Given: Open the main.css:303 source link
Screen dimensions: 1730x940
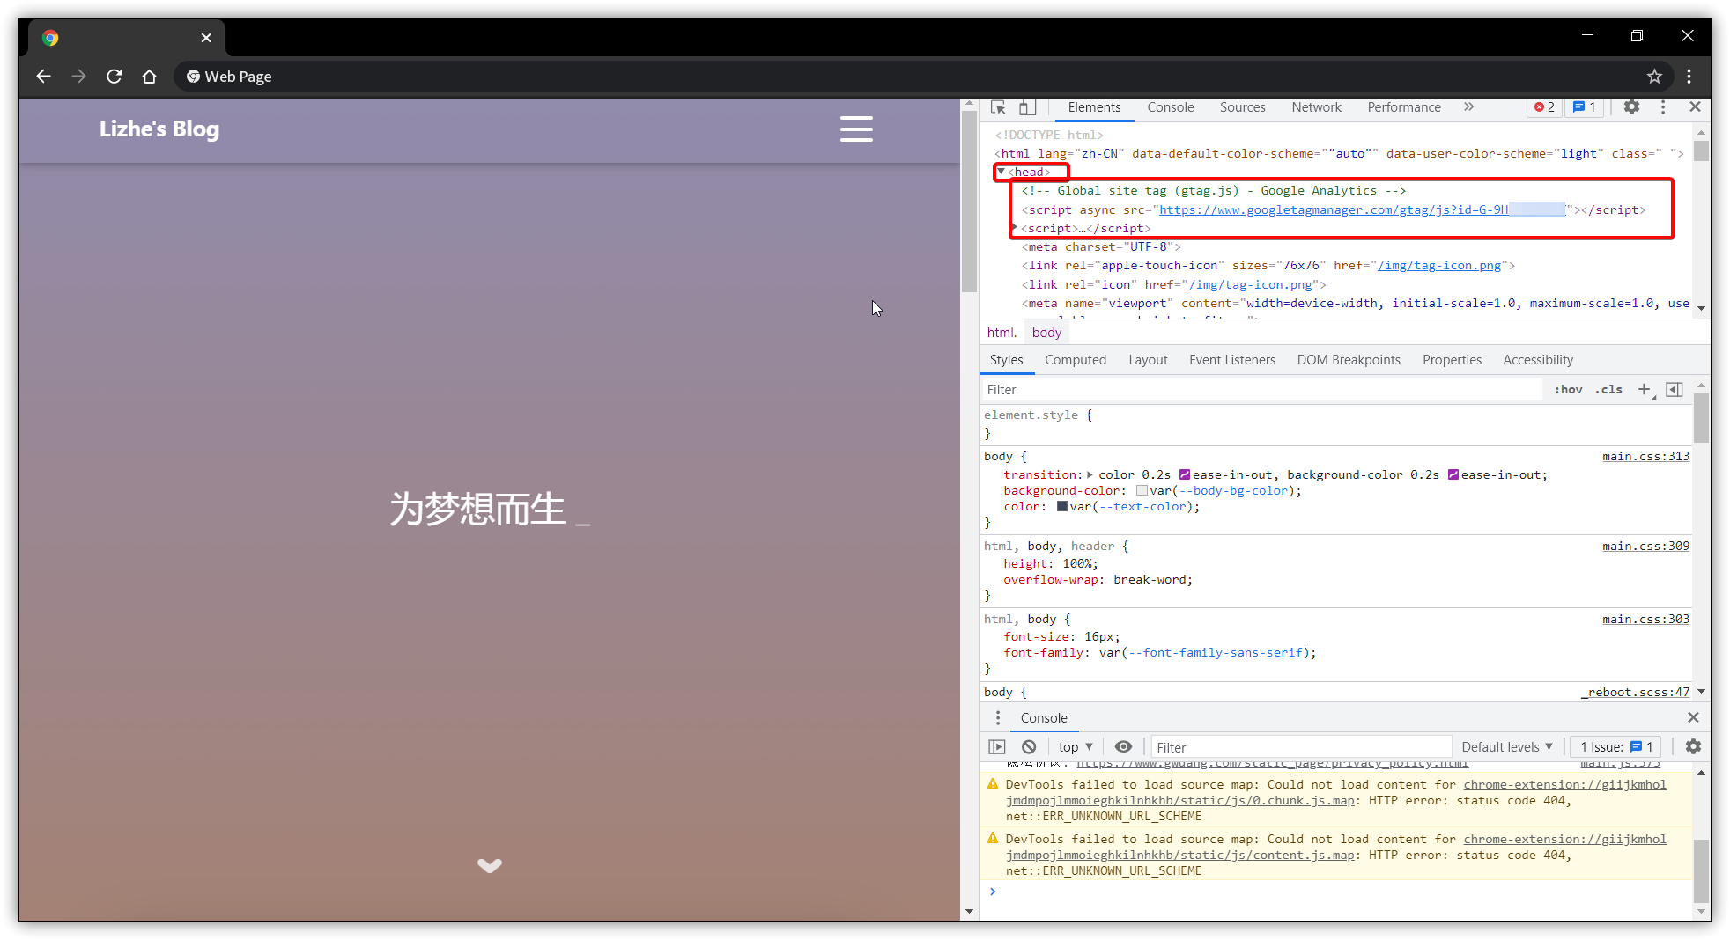Looking at the screenshot, I should (1645, 619).
